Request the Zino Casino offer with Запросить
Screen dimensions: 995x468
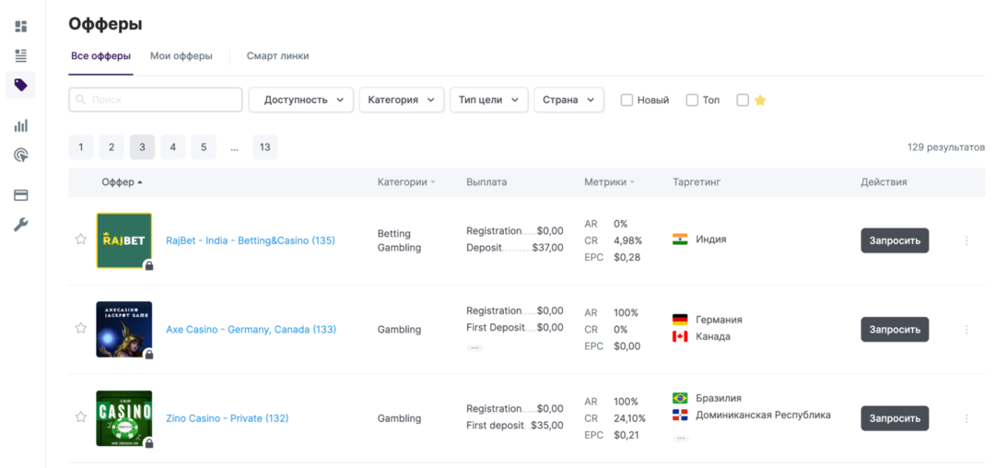click(x=895, y=418)
